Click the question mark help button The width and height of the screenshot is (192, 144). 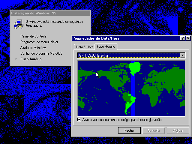click(x=182, y=38)
